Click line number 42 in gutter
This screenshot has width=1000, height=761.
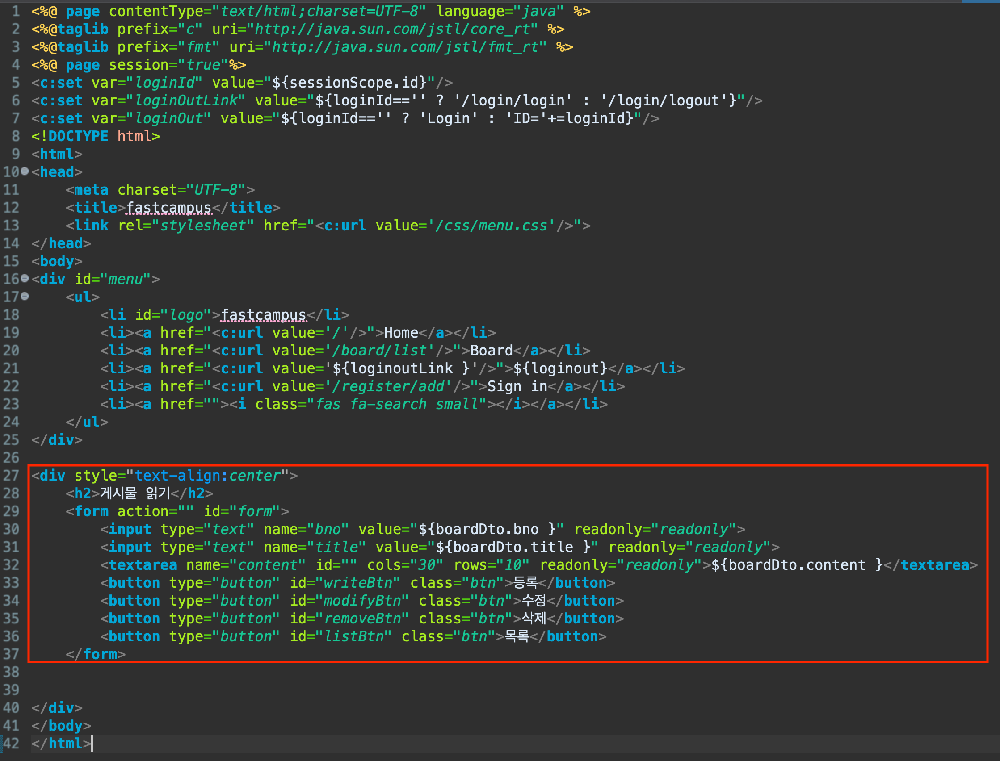(x=11, y=743)
